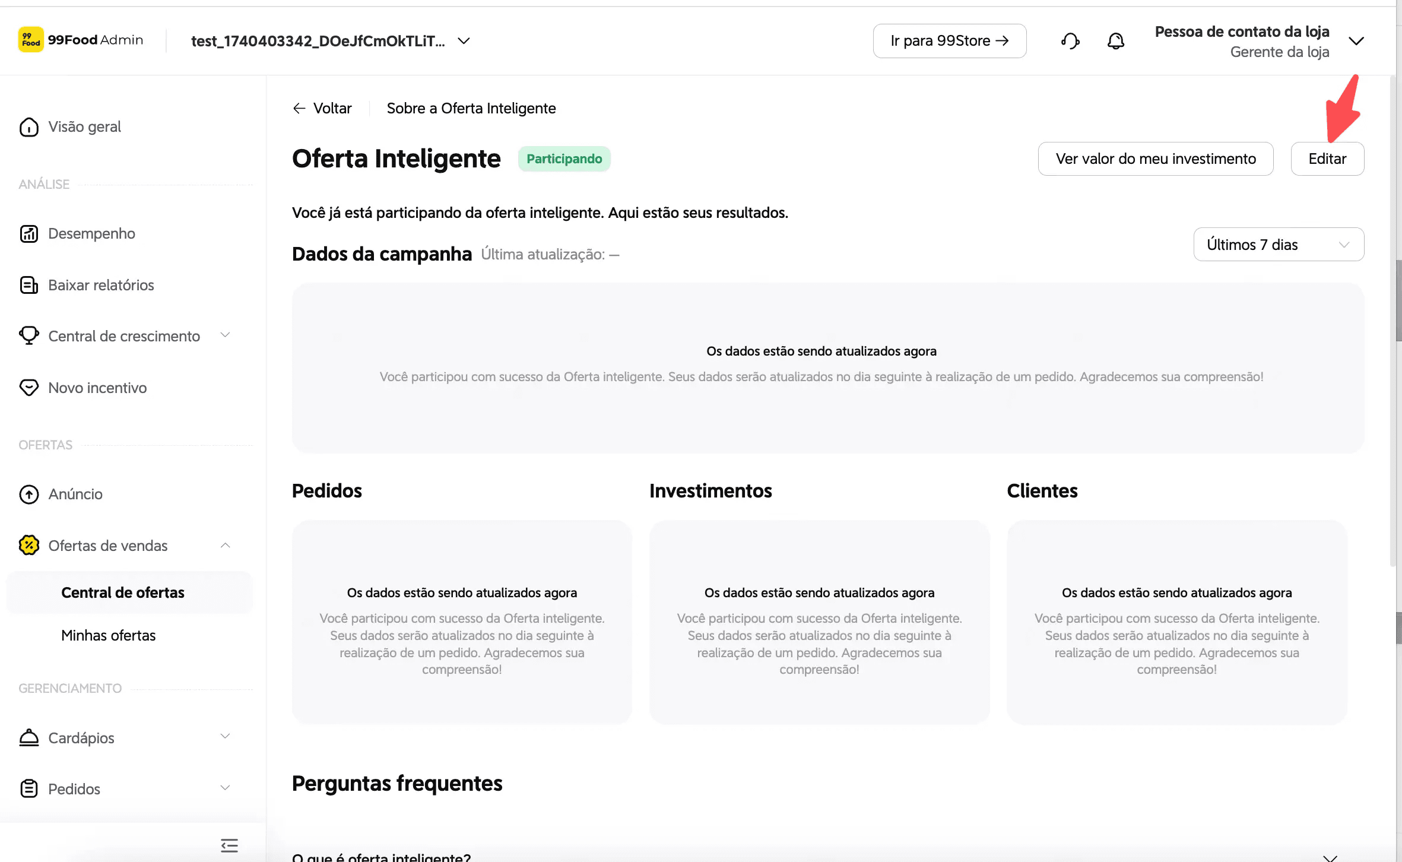Open the notifications bell icon
Image resolution: width=1402 pixels, height=862 pixels.
point(1116,41)
